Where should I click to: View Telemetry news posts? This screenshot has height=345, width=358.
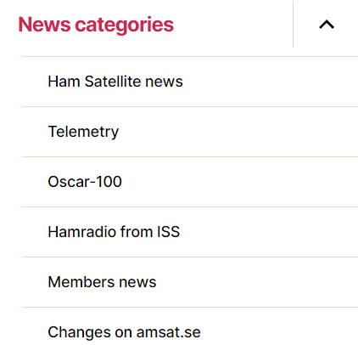[x=83, y=132]
